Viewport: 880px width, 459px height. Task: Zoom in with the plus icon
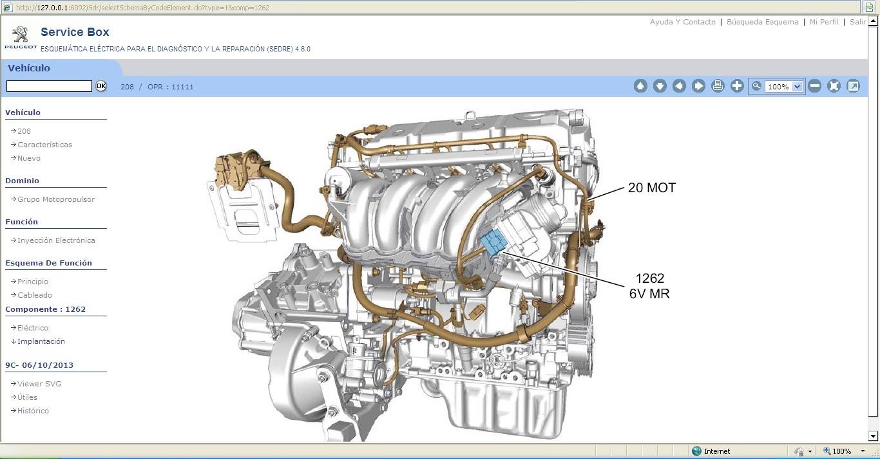(737, 86)
